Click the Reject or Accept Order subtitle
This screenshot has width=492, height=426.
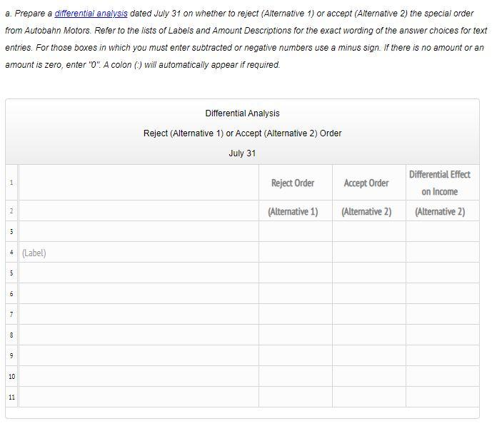click(x=242, y=133)
